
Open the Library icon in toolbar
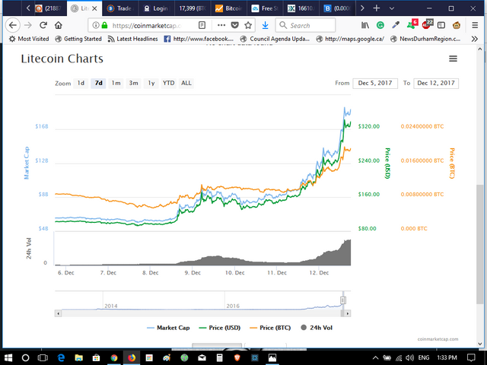[x=365, y=25]
